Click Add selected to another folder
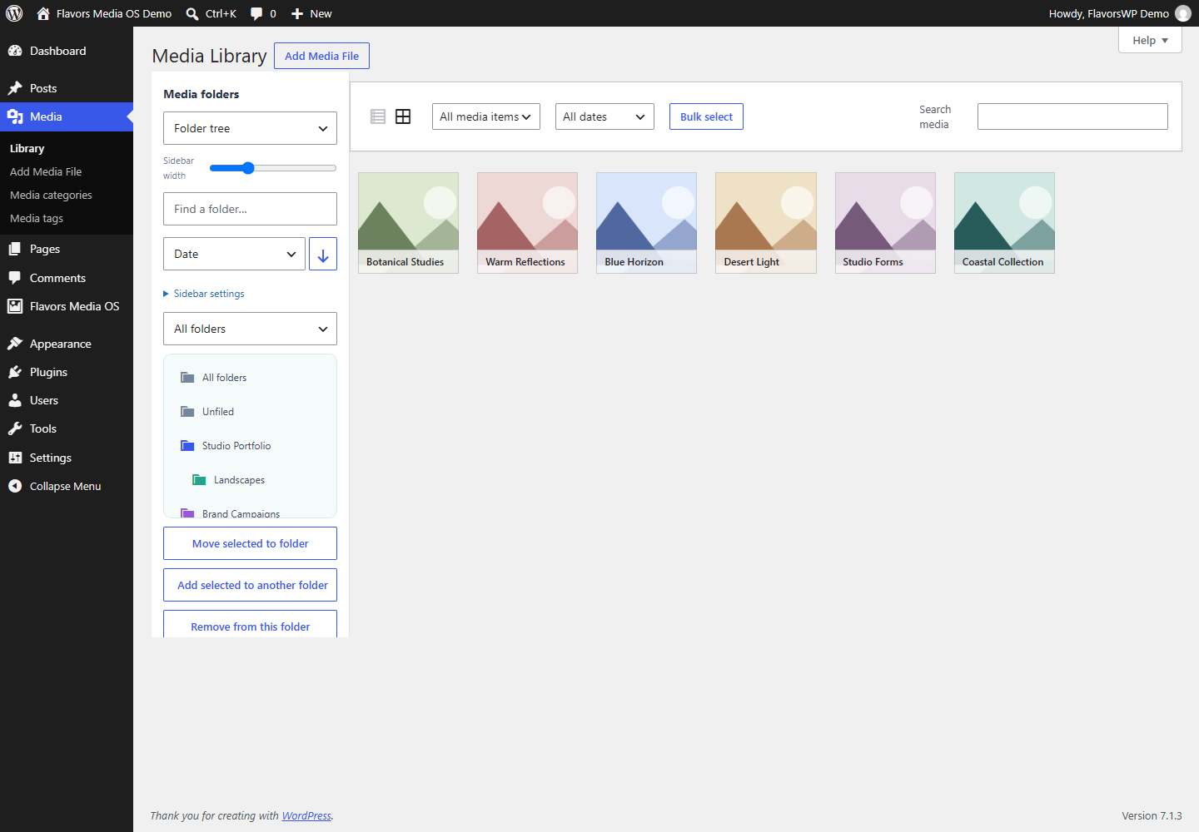 [250, 585]
